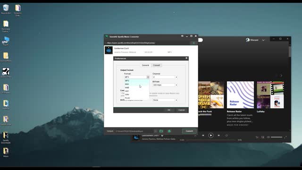
Task: Click the add (+) button beside URL field
Action: tap(193, 43)
